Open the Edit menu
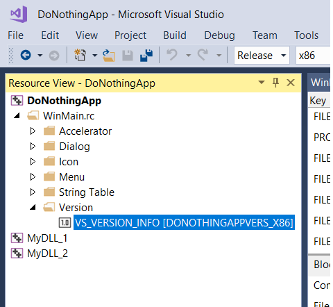The height and width of the screenshot is (307, 333). (50, 35)
